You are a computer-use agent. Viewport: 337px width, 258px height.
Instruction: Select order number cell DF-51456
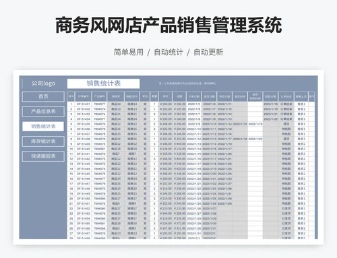click(84, 228)
